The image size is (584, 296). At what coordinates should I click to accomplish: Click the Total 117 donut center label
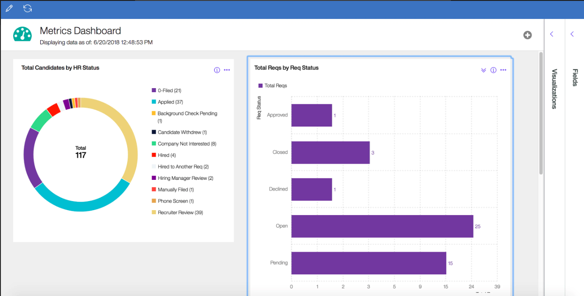tap(81, 152)
